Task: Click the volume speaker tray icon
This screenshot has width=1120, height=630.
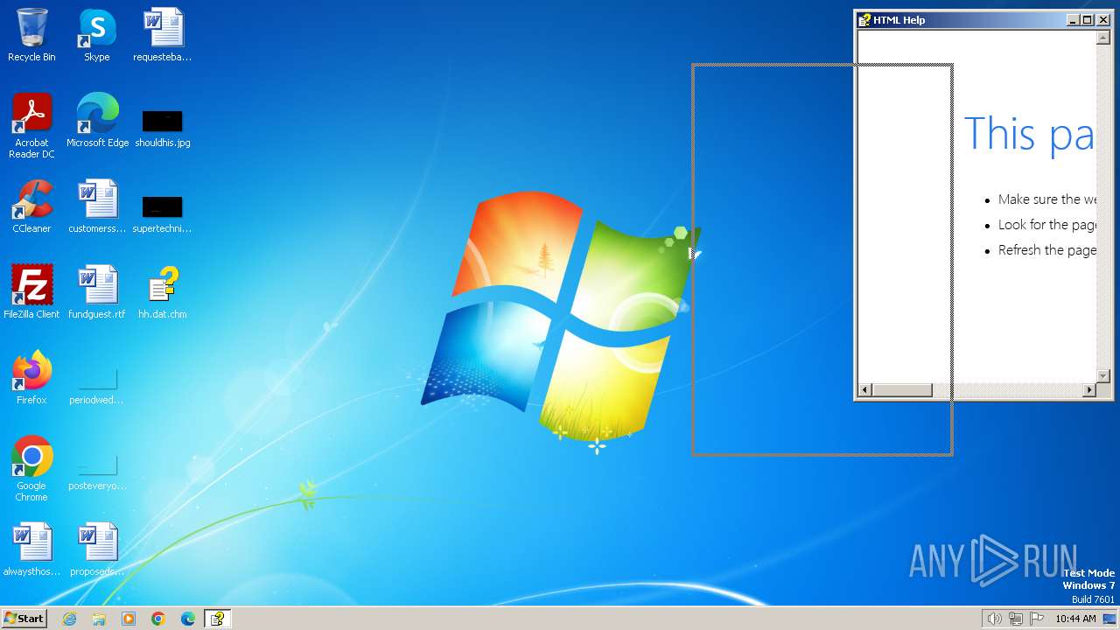Action: pyautogui.click(x=994, y=619)
